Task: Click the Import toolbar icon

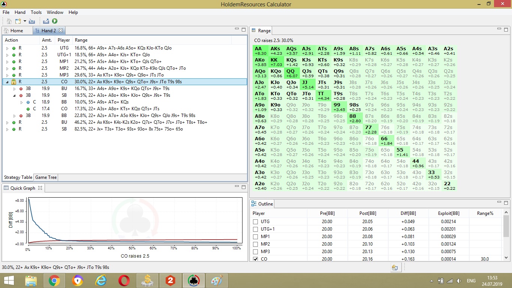Action: click(x=32, y=21)
